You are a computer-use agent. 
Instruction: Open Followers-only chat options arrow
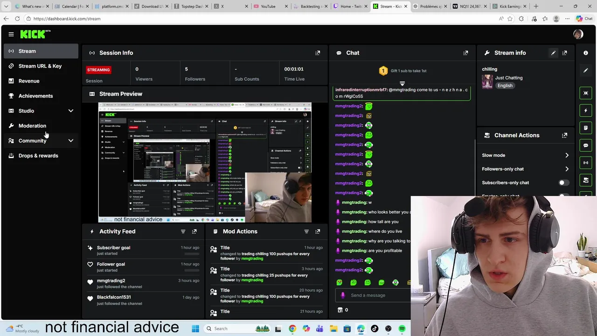coord(567,169)
